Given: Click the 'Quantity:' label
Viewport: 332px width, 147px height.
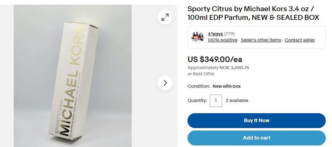Looking at the screenshot, I should click(x=197, y=101).
